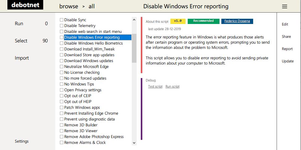Toggle the Opt out of CEIP checkbox
Viewport: 301px width, 150px height.
click(x=61, y=96)
